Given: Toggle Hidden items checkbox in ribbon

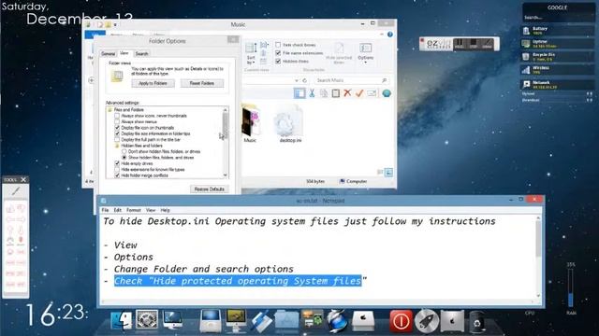Looking at the screenshot, I should pos(278,61).
